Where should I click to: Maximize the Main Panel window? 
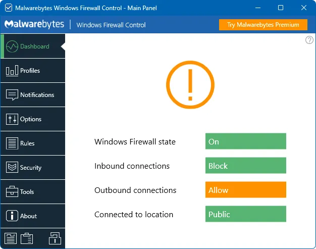click(281, 8)
